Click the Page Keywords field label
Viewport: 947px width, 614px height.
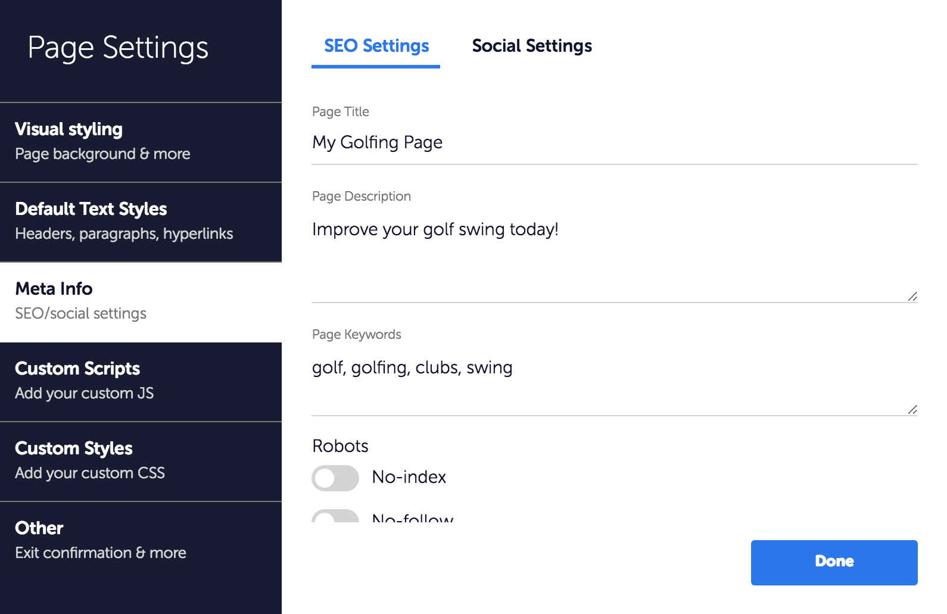(x=357, y=335)
